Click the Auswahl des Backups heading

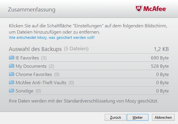click(35, 49)
